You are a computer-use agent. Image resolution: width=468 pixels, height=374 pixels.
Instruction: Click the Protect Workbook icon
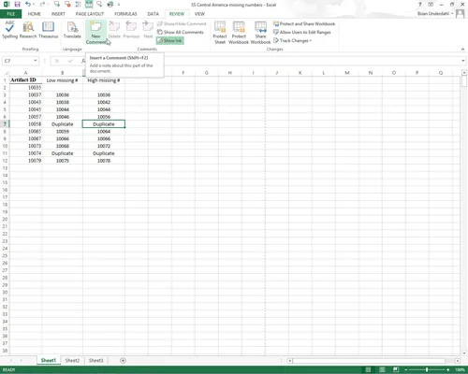(239, 33)
